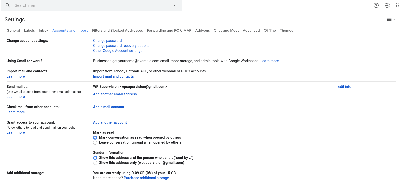Screen dimensions: 399x183
Task: Click the keyboard input tools icon
Action: 389,20
